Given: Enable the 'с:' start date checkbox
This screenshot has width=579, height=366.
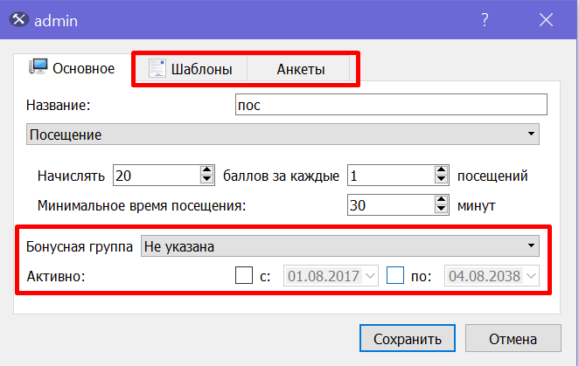Looking at the screenshot, I should pos(244,275).
